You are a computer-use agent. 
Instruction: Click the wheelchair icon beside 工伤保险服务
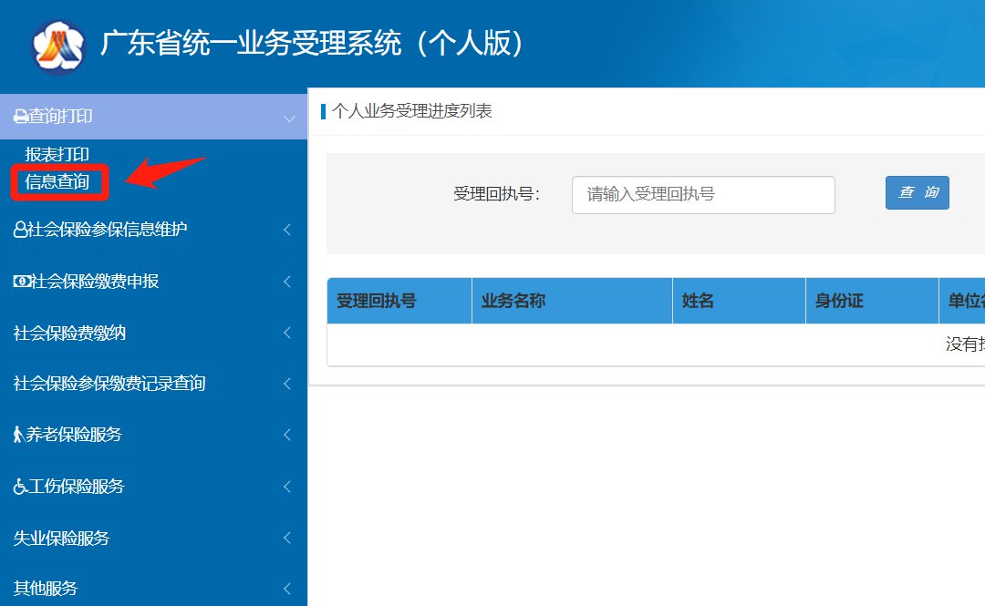20,487
